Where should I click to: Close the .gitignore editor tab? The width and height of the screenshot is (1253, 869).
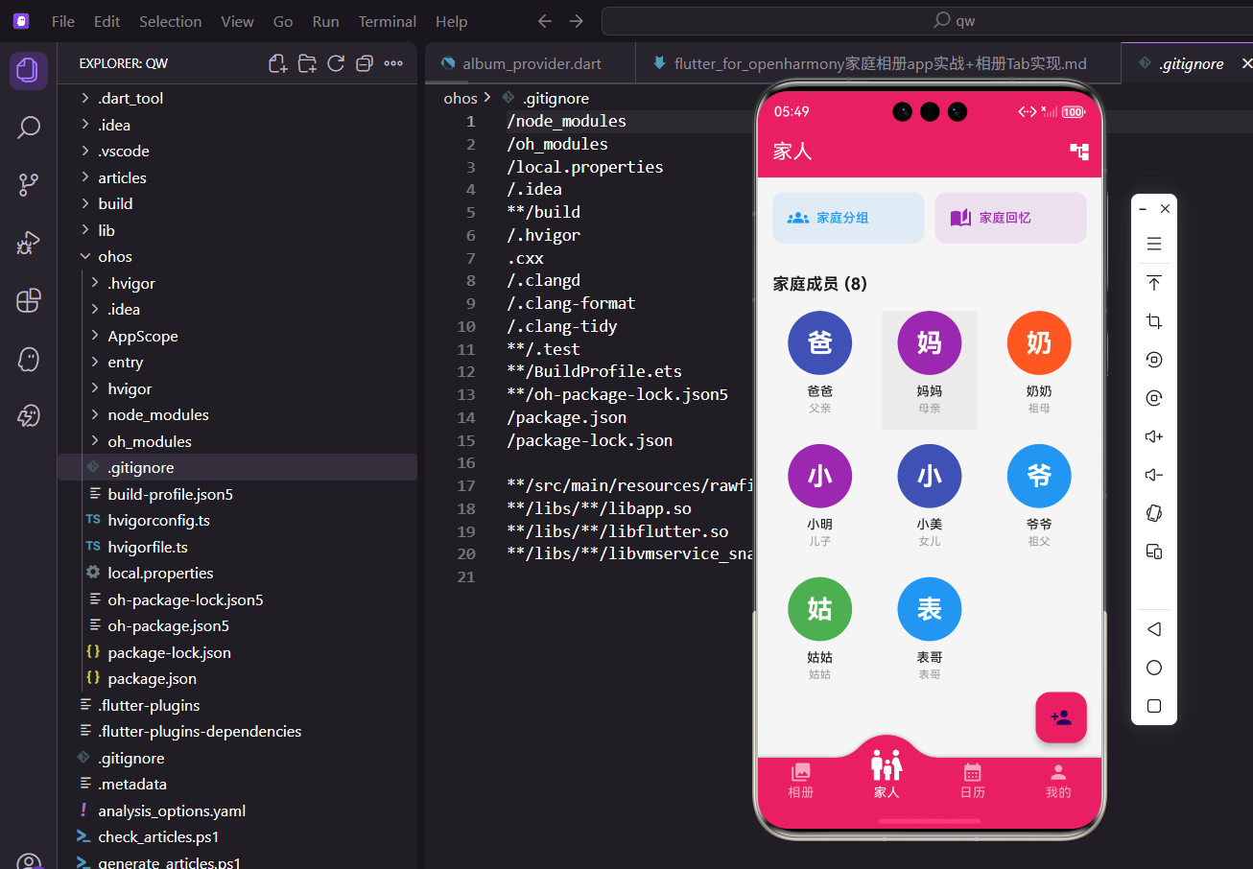[1246, 63]
